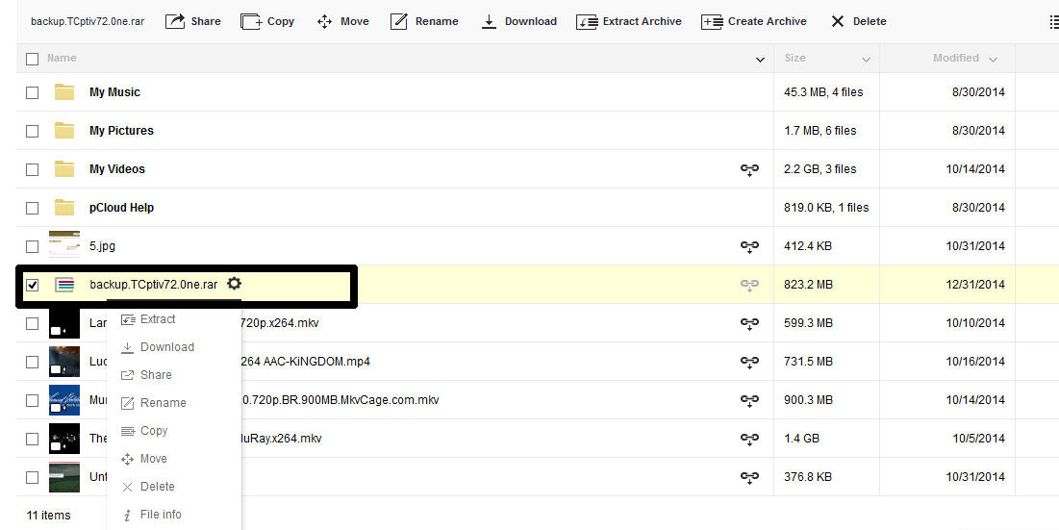Open thumbnail of the 599.3 MB video
Screen dimensions: 1059x530
64,323
